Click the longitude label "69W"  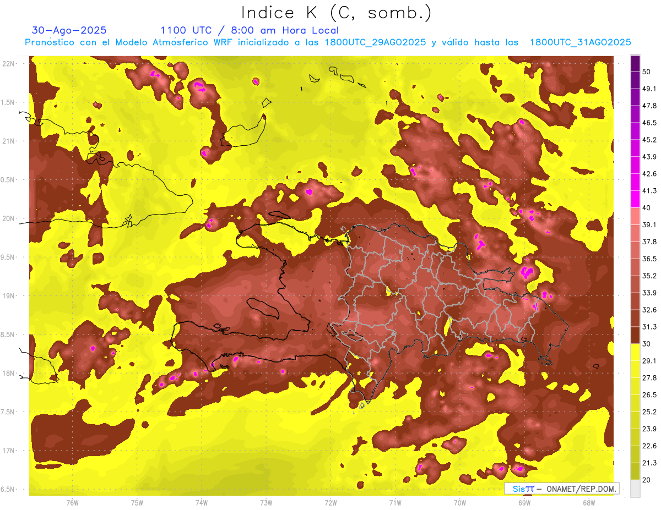pyautogui.click(x=524, y=502)
